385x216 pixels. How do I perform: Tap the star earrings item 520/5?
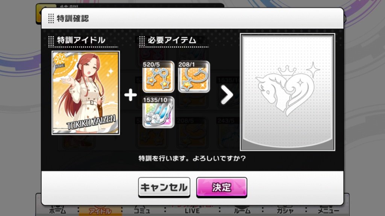(158, 76)
